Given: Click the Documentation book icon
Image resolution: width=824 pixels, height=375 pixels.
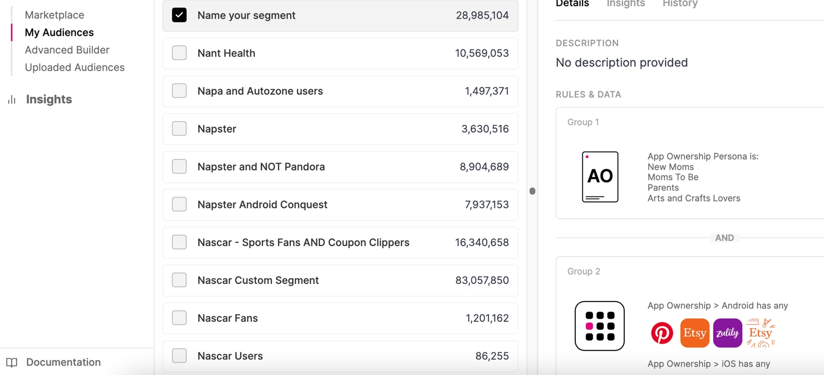Looking at the screenshot, I should click(x=11, y=362).
